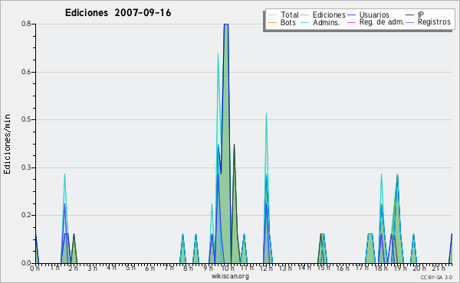Click the 3 h x-axis label

click(92, 268)
